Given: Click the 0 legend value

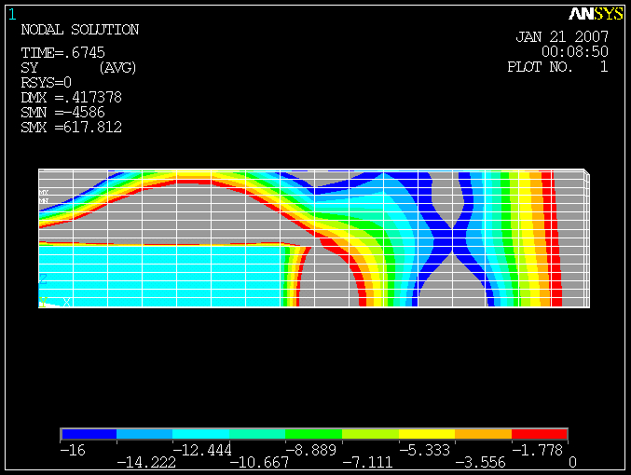Looking at the screenshot, I should coord(572,463).
